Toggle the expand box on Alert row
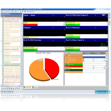Screen dimensions: 111x111 (x=65, y=66)
